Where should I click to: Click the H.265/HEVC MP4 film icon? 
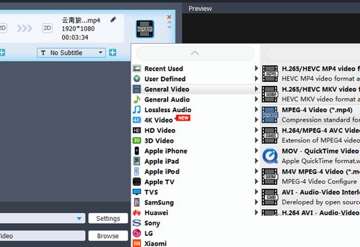(x=270, y=73)
